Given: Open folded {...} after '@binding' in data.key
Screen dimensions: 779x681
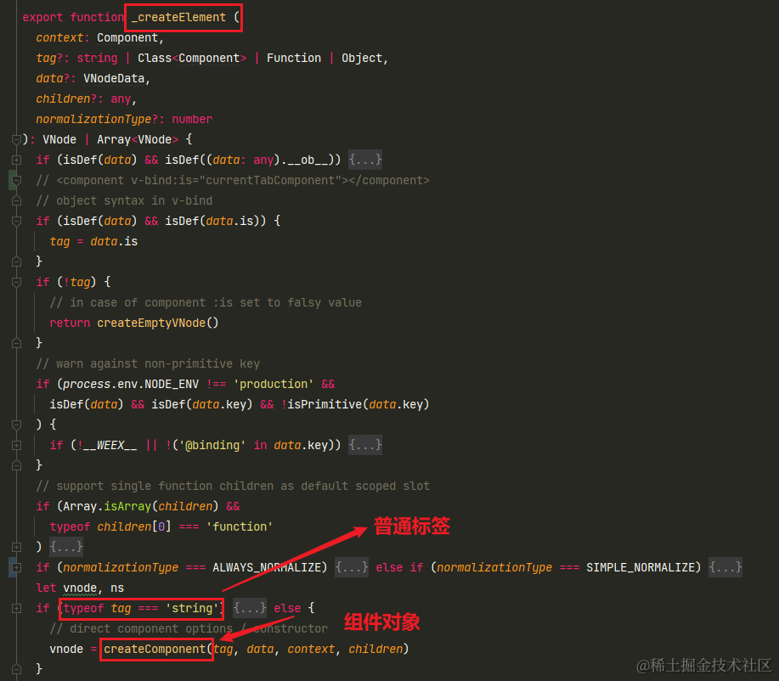Looking at the screenshot, I should pos(365,445).
